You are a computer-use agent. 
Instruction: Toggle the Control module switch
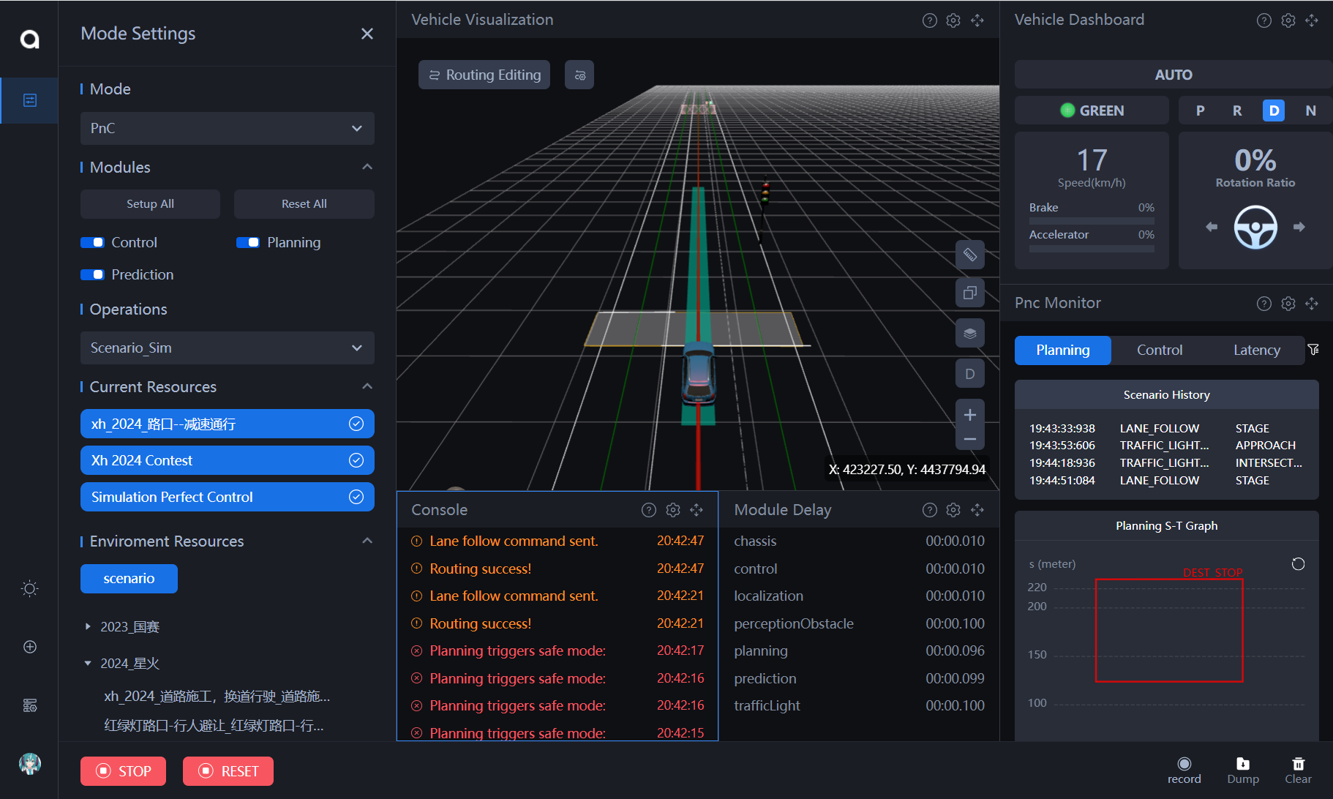(x=93, y=243)
